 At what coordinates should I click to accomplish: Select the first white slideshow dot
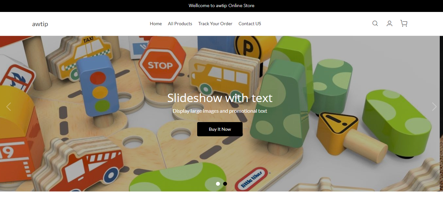click(218, 184)
